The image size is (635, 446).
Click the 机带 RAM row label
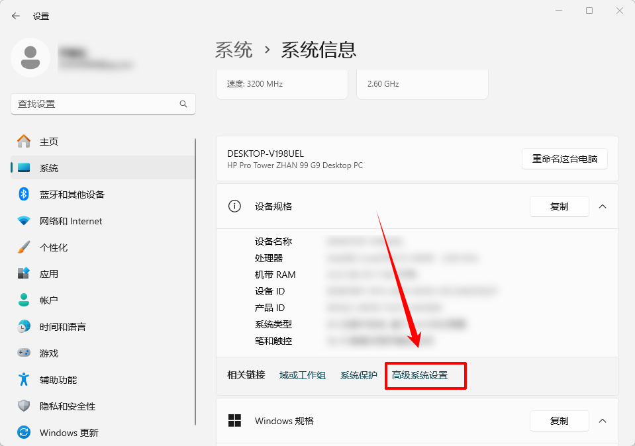point(275,275)
